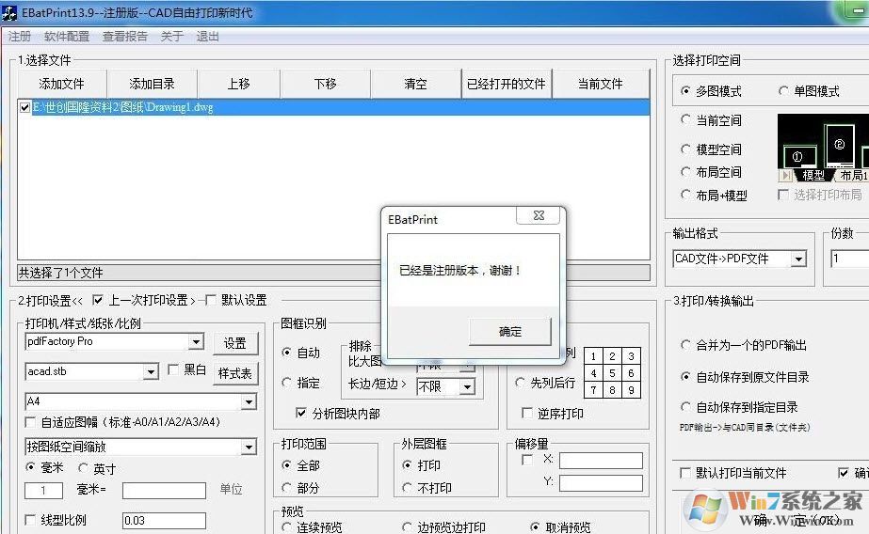Toggle 自适应图幅 checkbox
Viewport: 869px width, 534px height.
tap(30, 422)
